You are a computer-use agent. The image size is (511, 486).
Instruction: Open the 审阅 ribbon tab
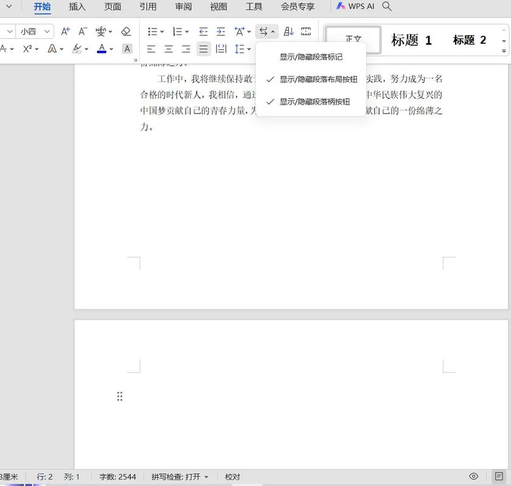click(183, 7)
